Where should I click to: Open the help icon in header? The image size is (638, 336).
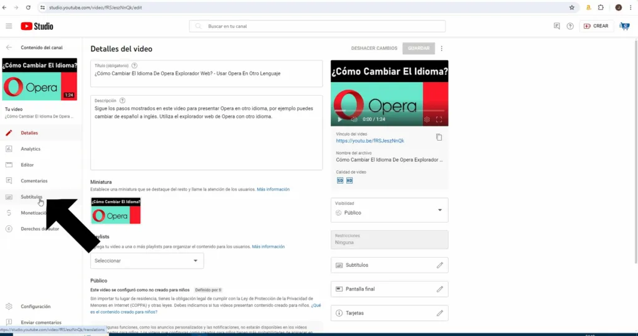(x=570, y=26)
